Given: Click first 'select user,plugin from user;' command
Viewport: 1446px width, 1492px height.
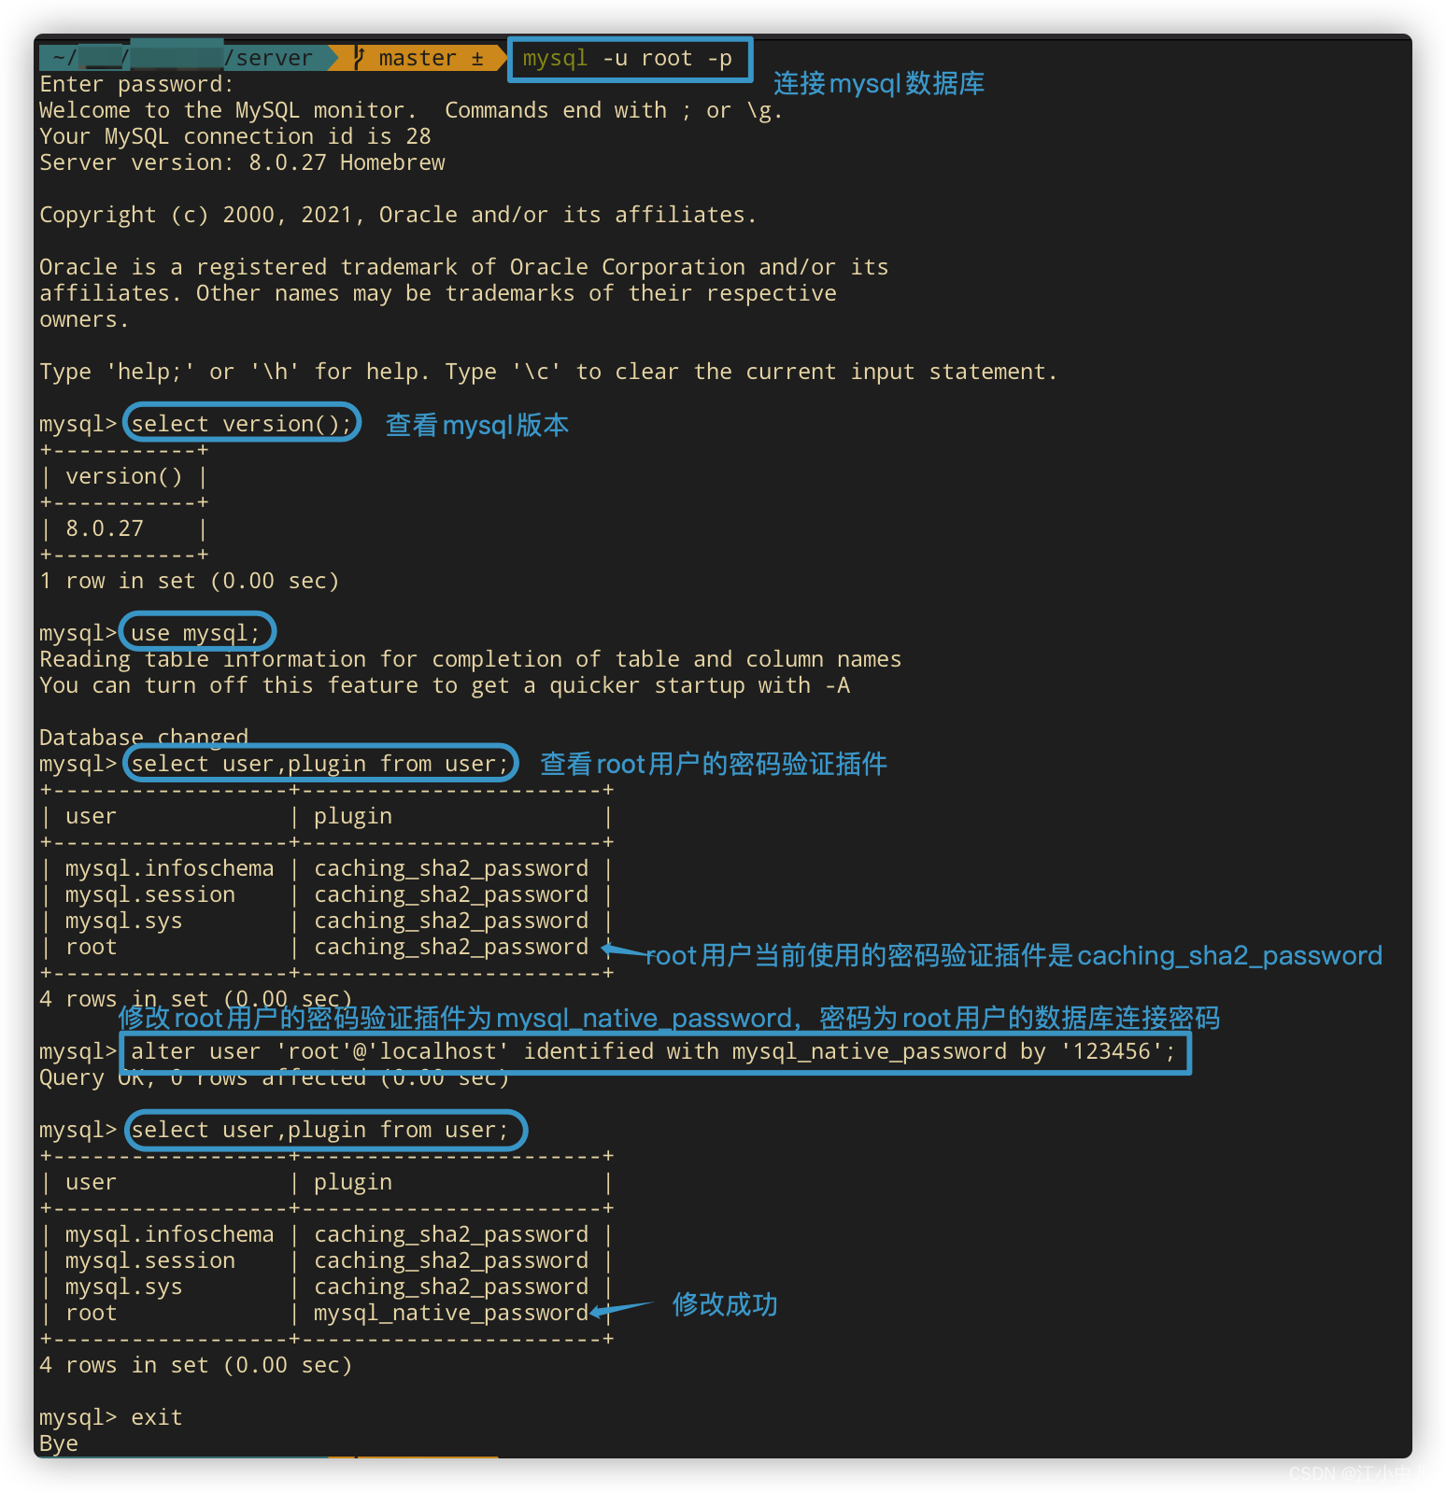Looking at the screenshot, I should click(319, 764).
